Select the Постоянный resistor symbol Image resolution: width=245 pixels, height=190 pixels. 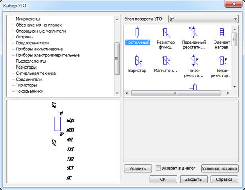[x=137, y=36]
